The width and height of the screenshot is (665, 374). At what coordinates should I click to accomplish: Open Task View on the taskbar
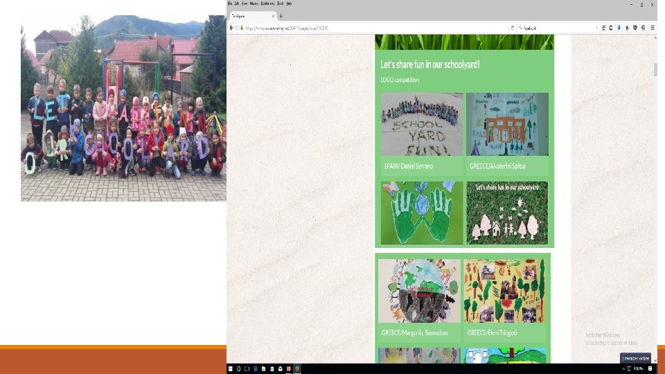click(247, 369)
